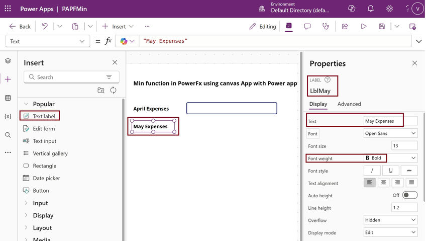Select the April Expenses label on canvas
427x241 pixels.
click(151, 109)
